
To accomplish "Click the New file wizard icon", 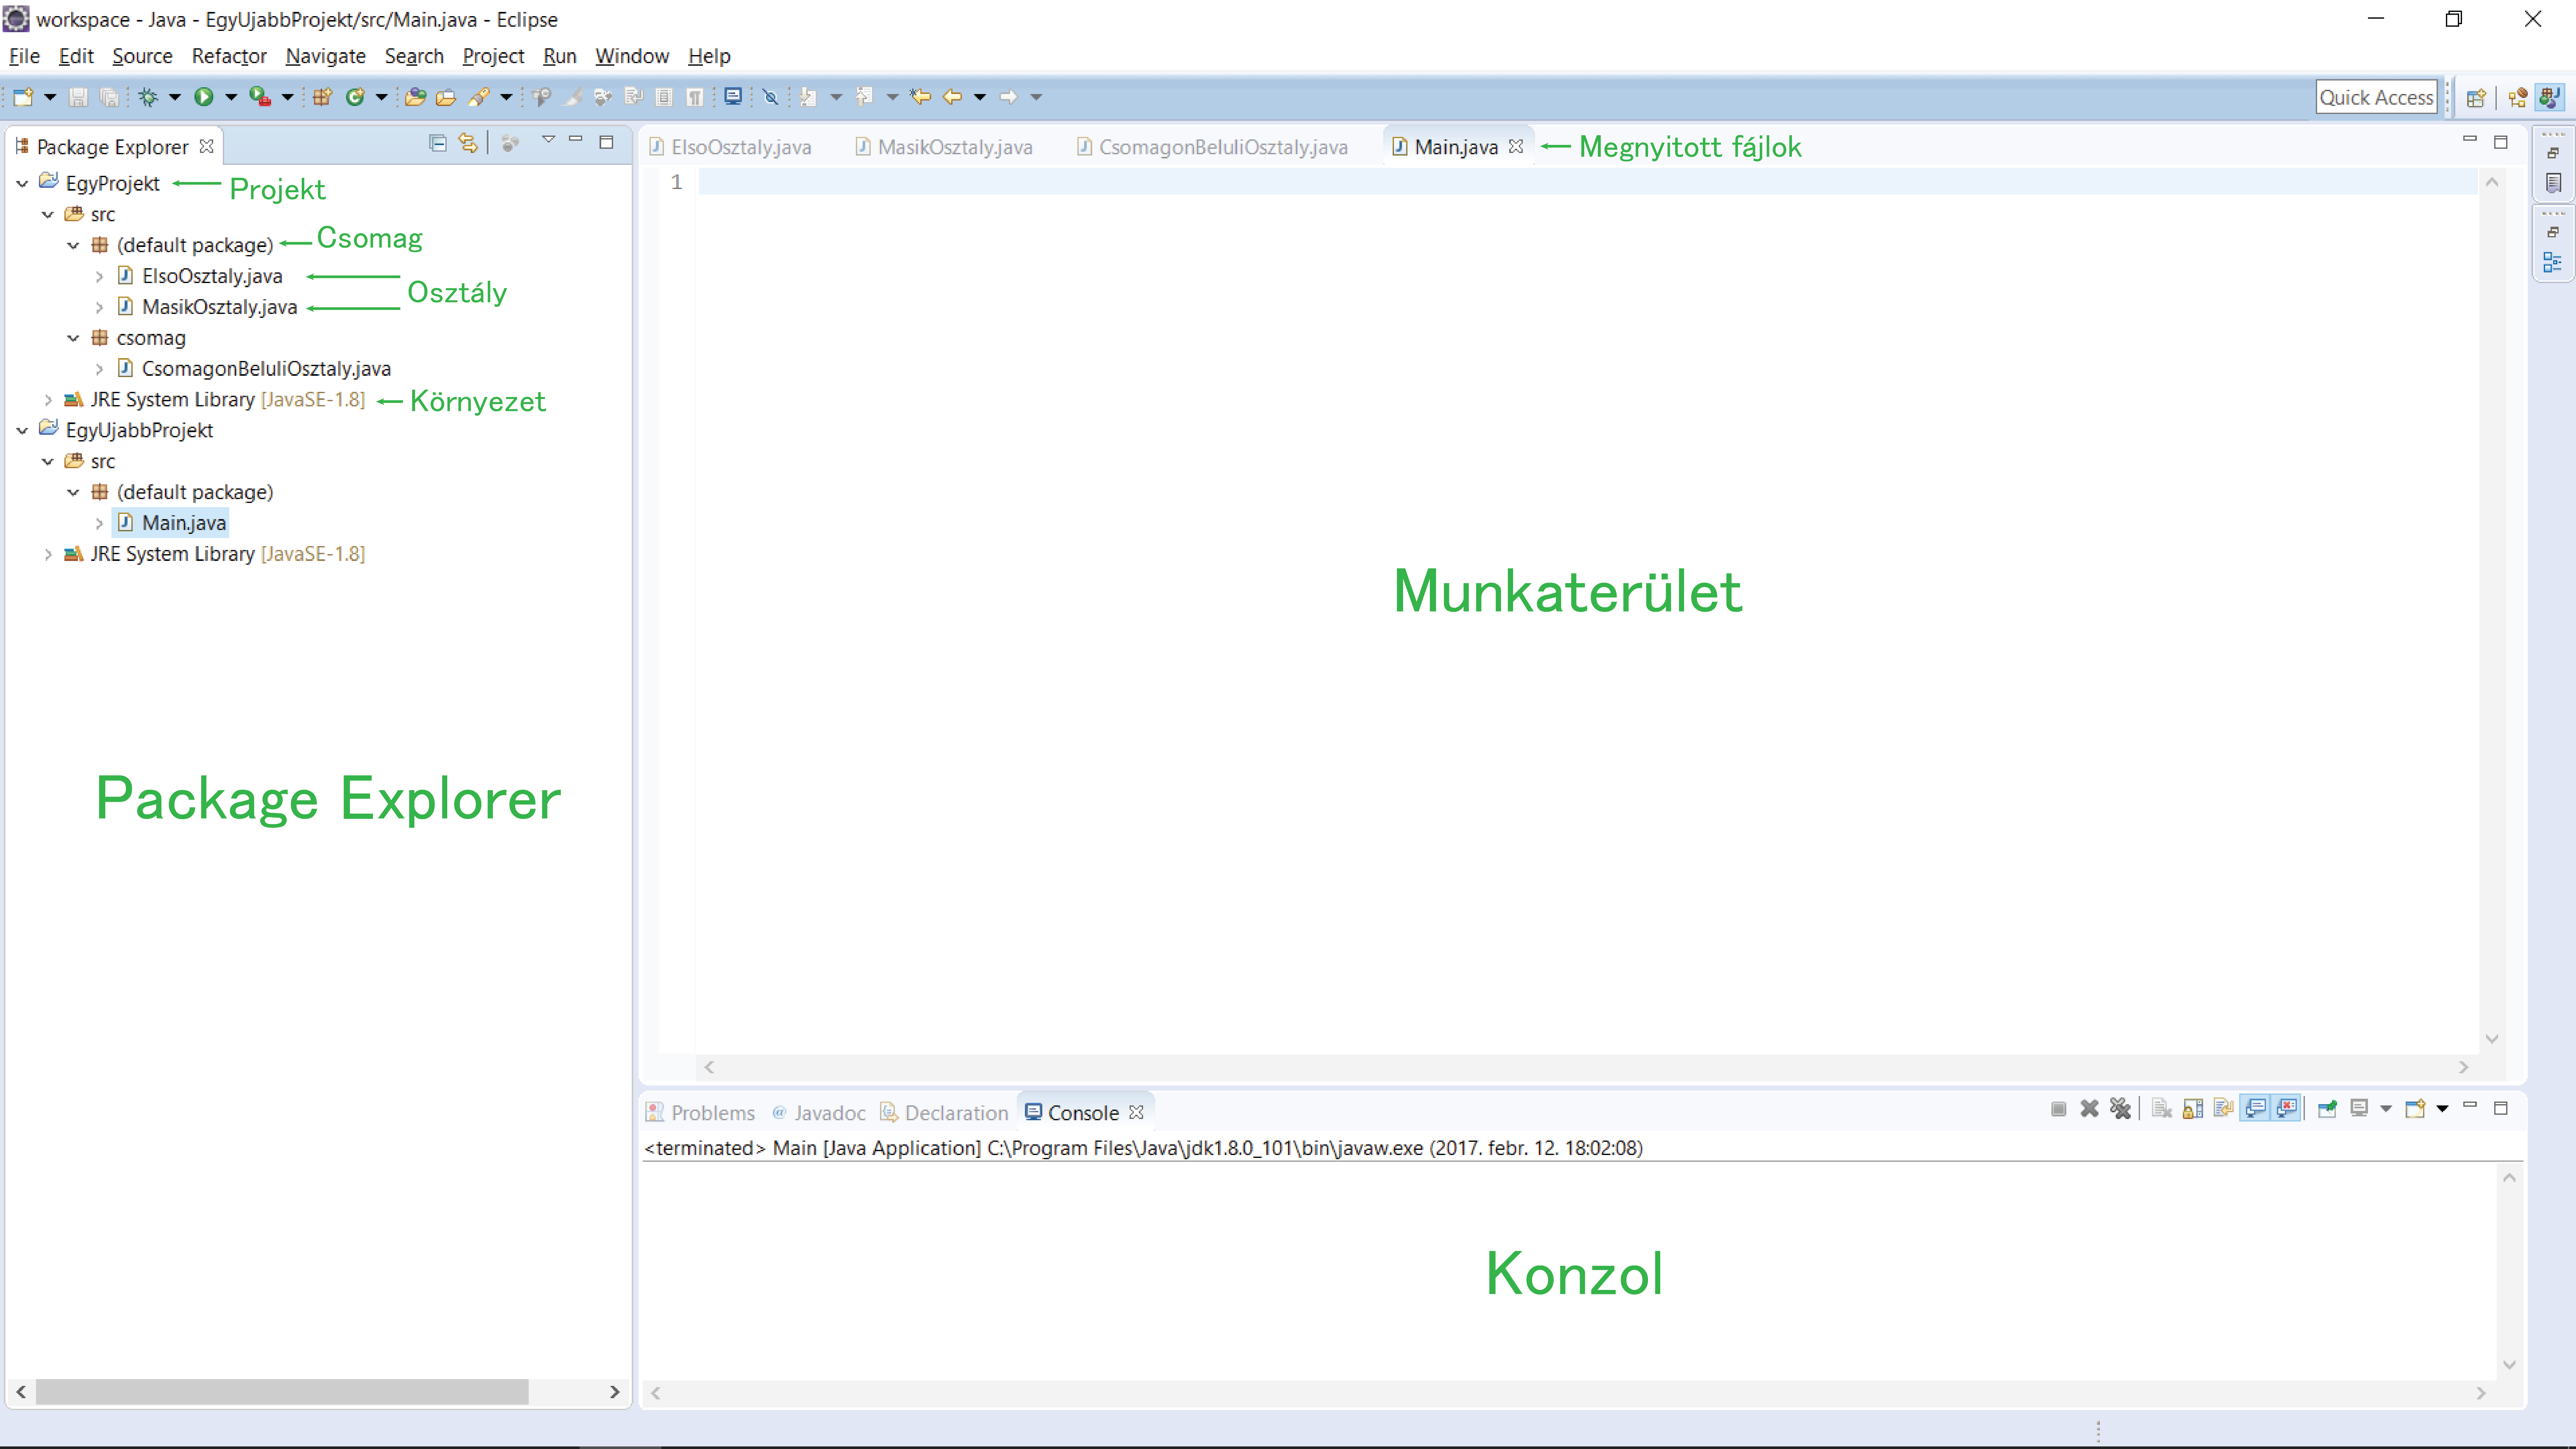I will click(23, 97).
